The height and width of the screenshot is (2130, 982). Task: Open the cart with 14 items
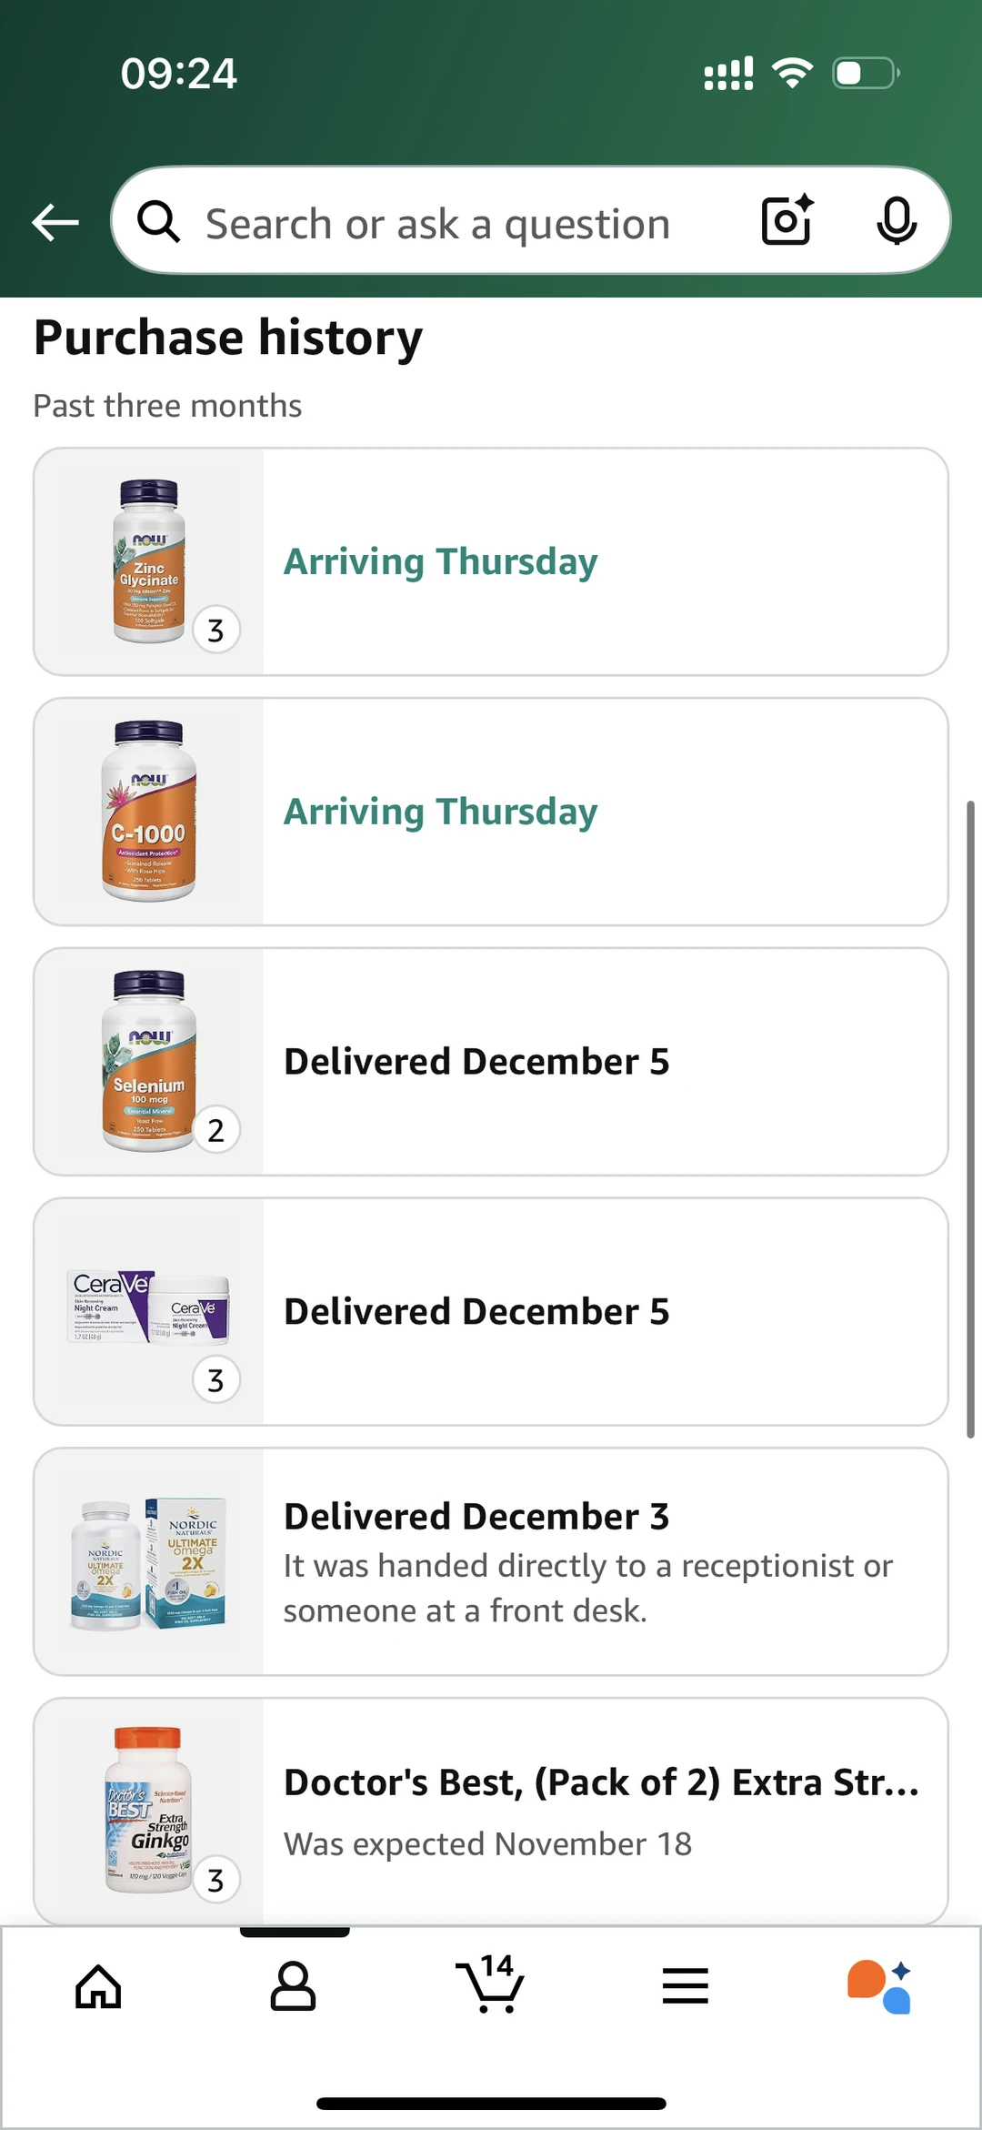click(x=490, y=1984)
